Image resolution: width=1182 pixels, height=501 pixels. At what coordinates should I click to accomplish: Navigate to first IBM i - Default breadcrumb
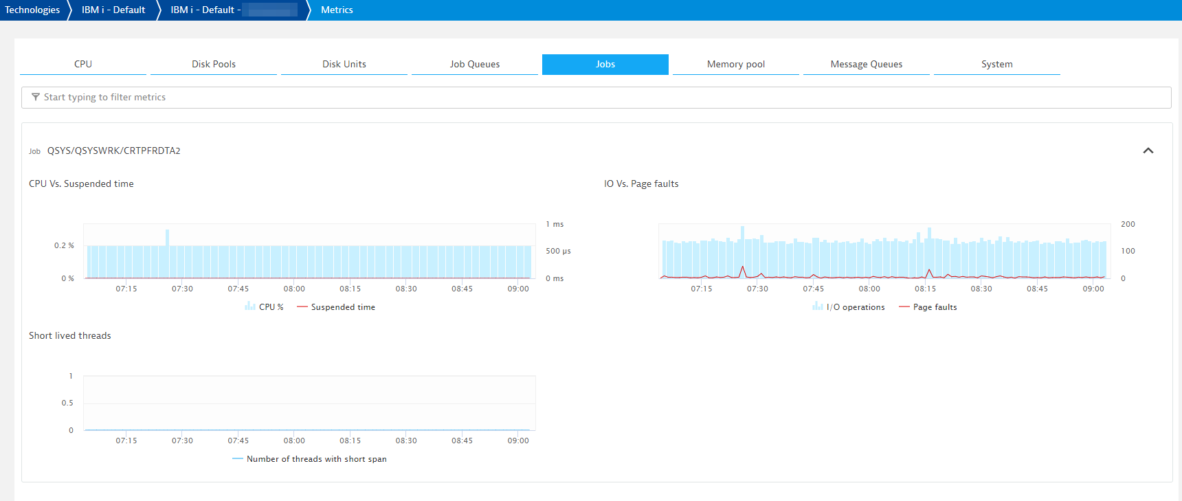pos(113,10)
